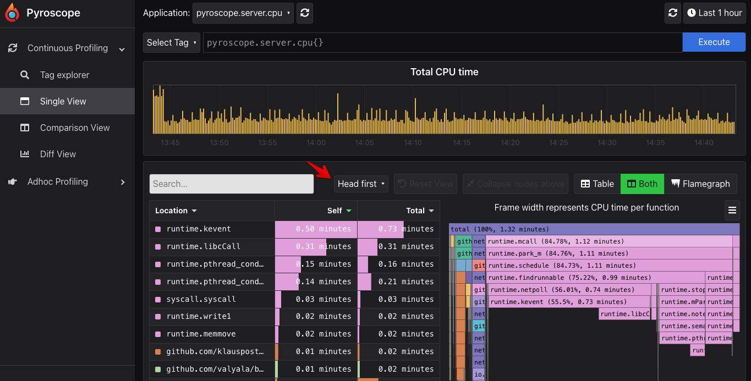This screenshot has width=751, height=381.
Task: Click the Comparison View columns icon
Action: pyautogui.click(x=25, y=128)
